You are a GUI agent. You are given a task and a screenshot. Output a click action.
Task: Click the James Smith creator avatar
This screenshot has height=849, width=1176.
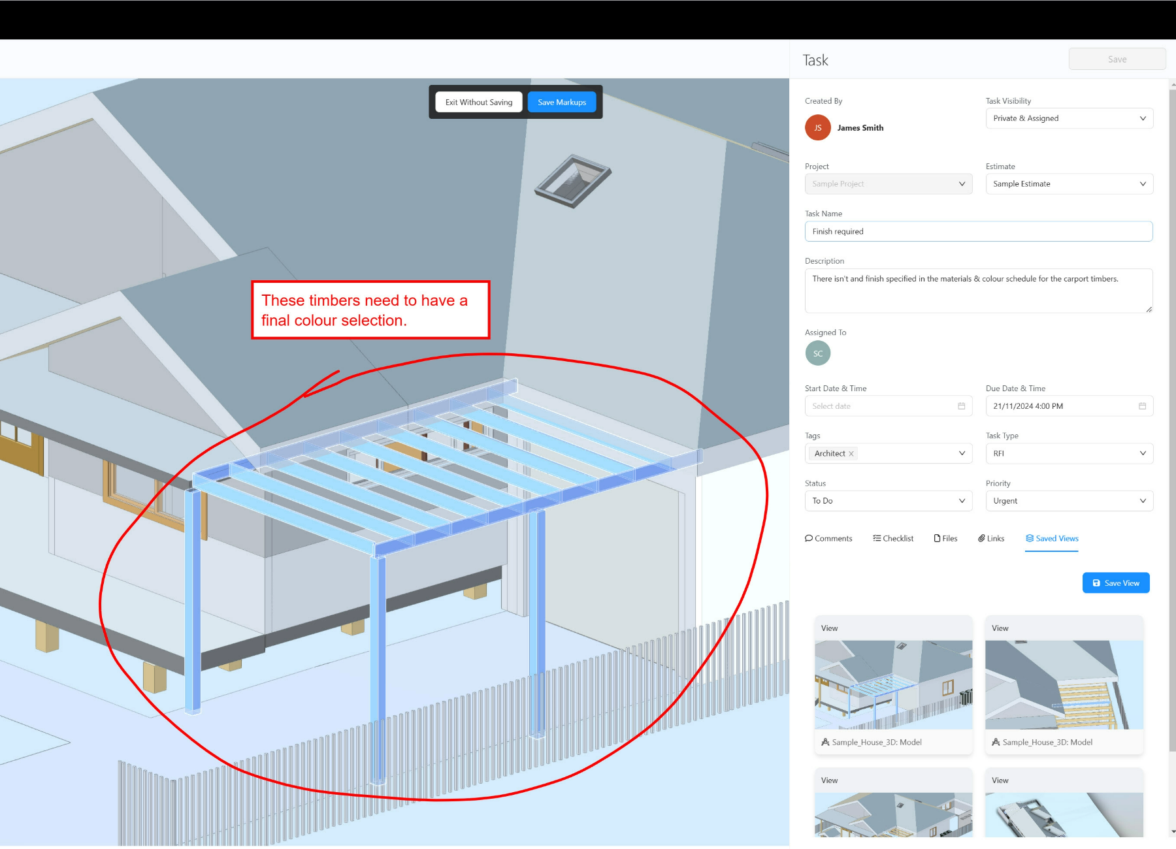817,127
